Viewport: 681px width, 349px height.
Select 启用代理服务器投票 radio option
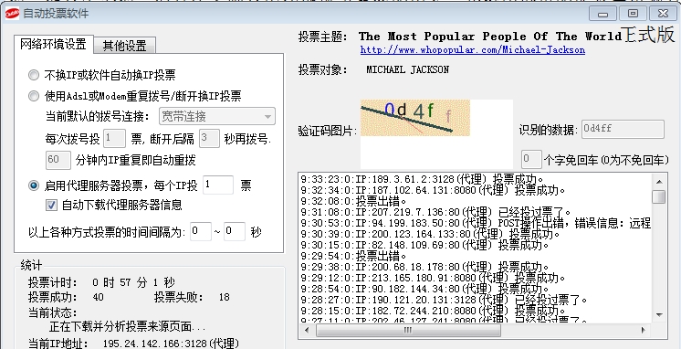click(x=34, y=185)
